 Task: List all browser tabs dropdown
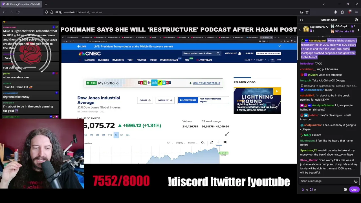(x=323, y=4)
